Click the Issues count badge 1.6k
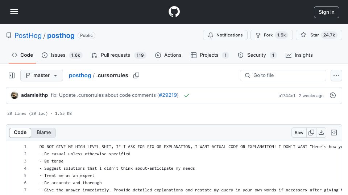348x195 pixels. click(x=75, y=55)
